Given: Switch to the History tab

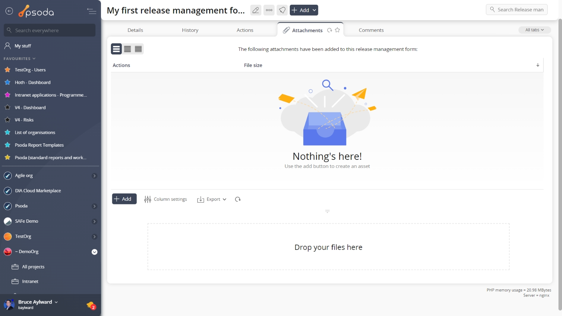Looking at the screenshot, I should pyautogui.click(x=190, y=30).
